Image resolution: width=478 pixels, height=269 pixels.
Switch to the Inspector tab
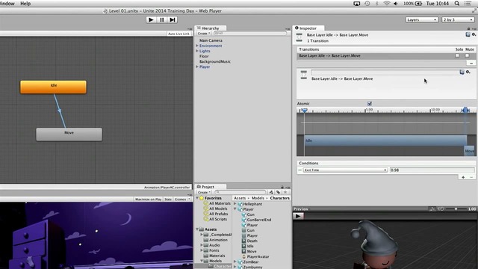[x=308, y=28]
